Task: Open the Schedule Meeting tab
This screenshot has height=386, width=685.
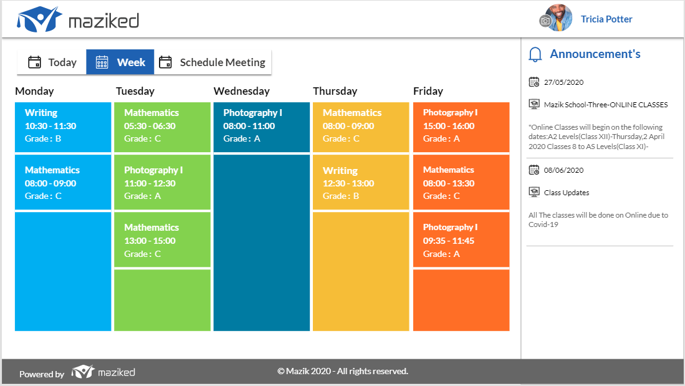Action: [x=213, y=62]
